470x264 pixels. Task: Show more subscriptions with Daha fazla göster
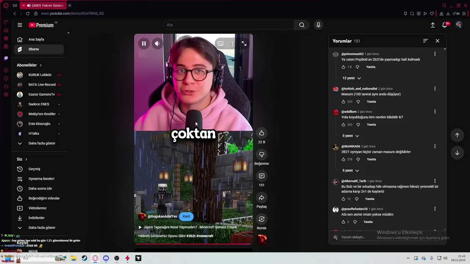[39, 143]
